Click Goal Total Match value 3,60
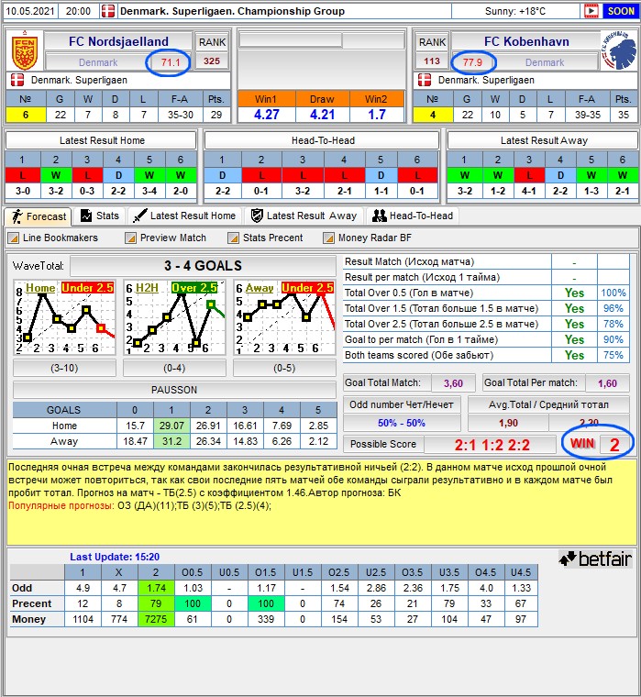This screenshot has width=641, height=697. point(453,383)
